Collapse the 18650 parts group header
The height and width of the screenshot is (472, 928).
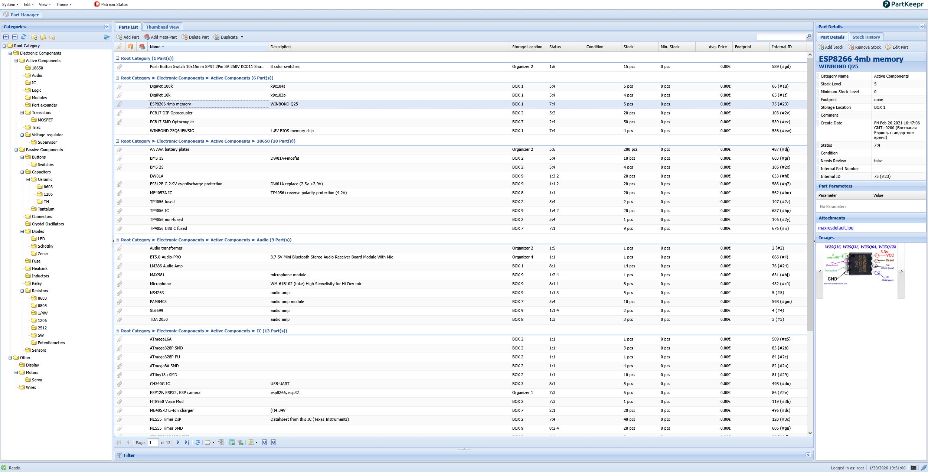pos(118,141)
